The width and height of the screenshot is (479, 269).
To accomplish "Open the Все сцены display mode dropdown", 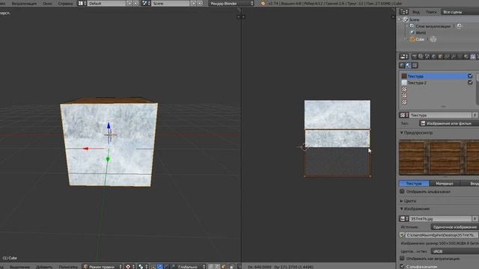I will (460, 12).
